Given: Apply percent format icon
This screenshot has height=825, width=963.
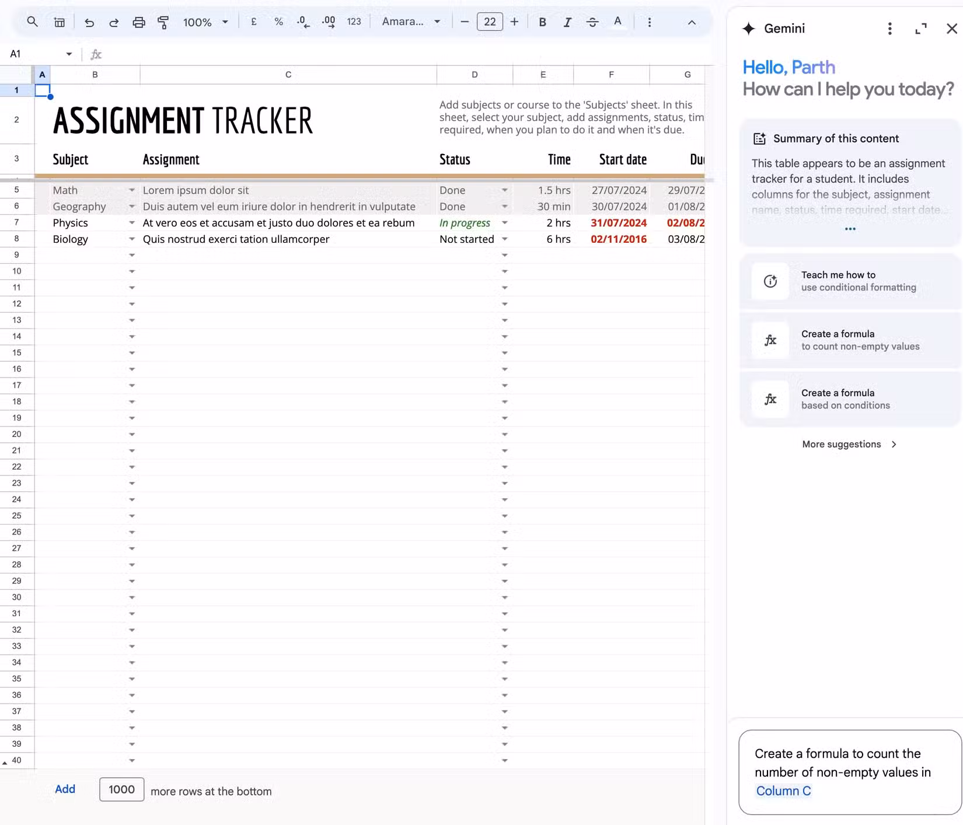Looking at the screenshot, I should tap(278, 22).
